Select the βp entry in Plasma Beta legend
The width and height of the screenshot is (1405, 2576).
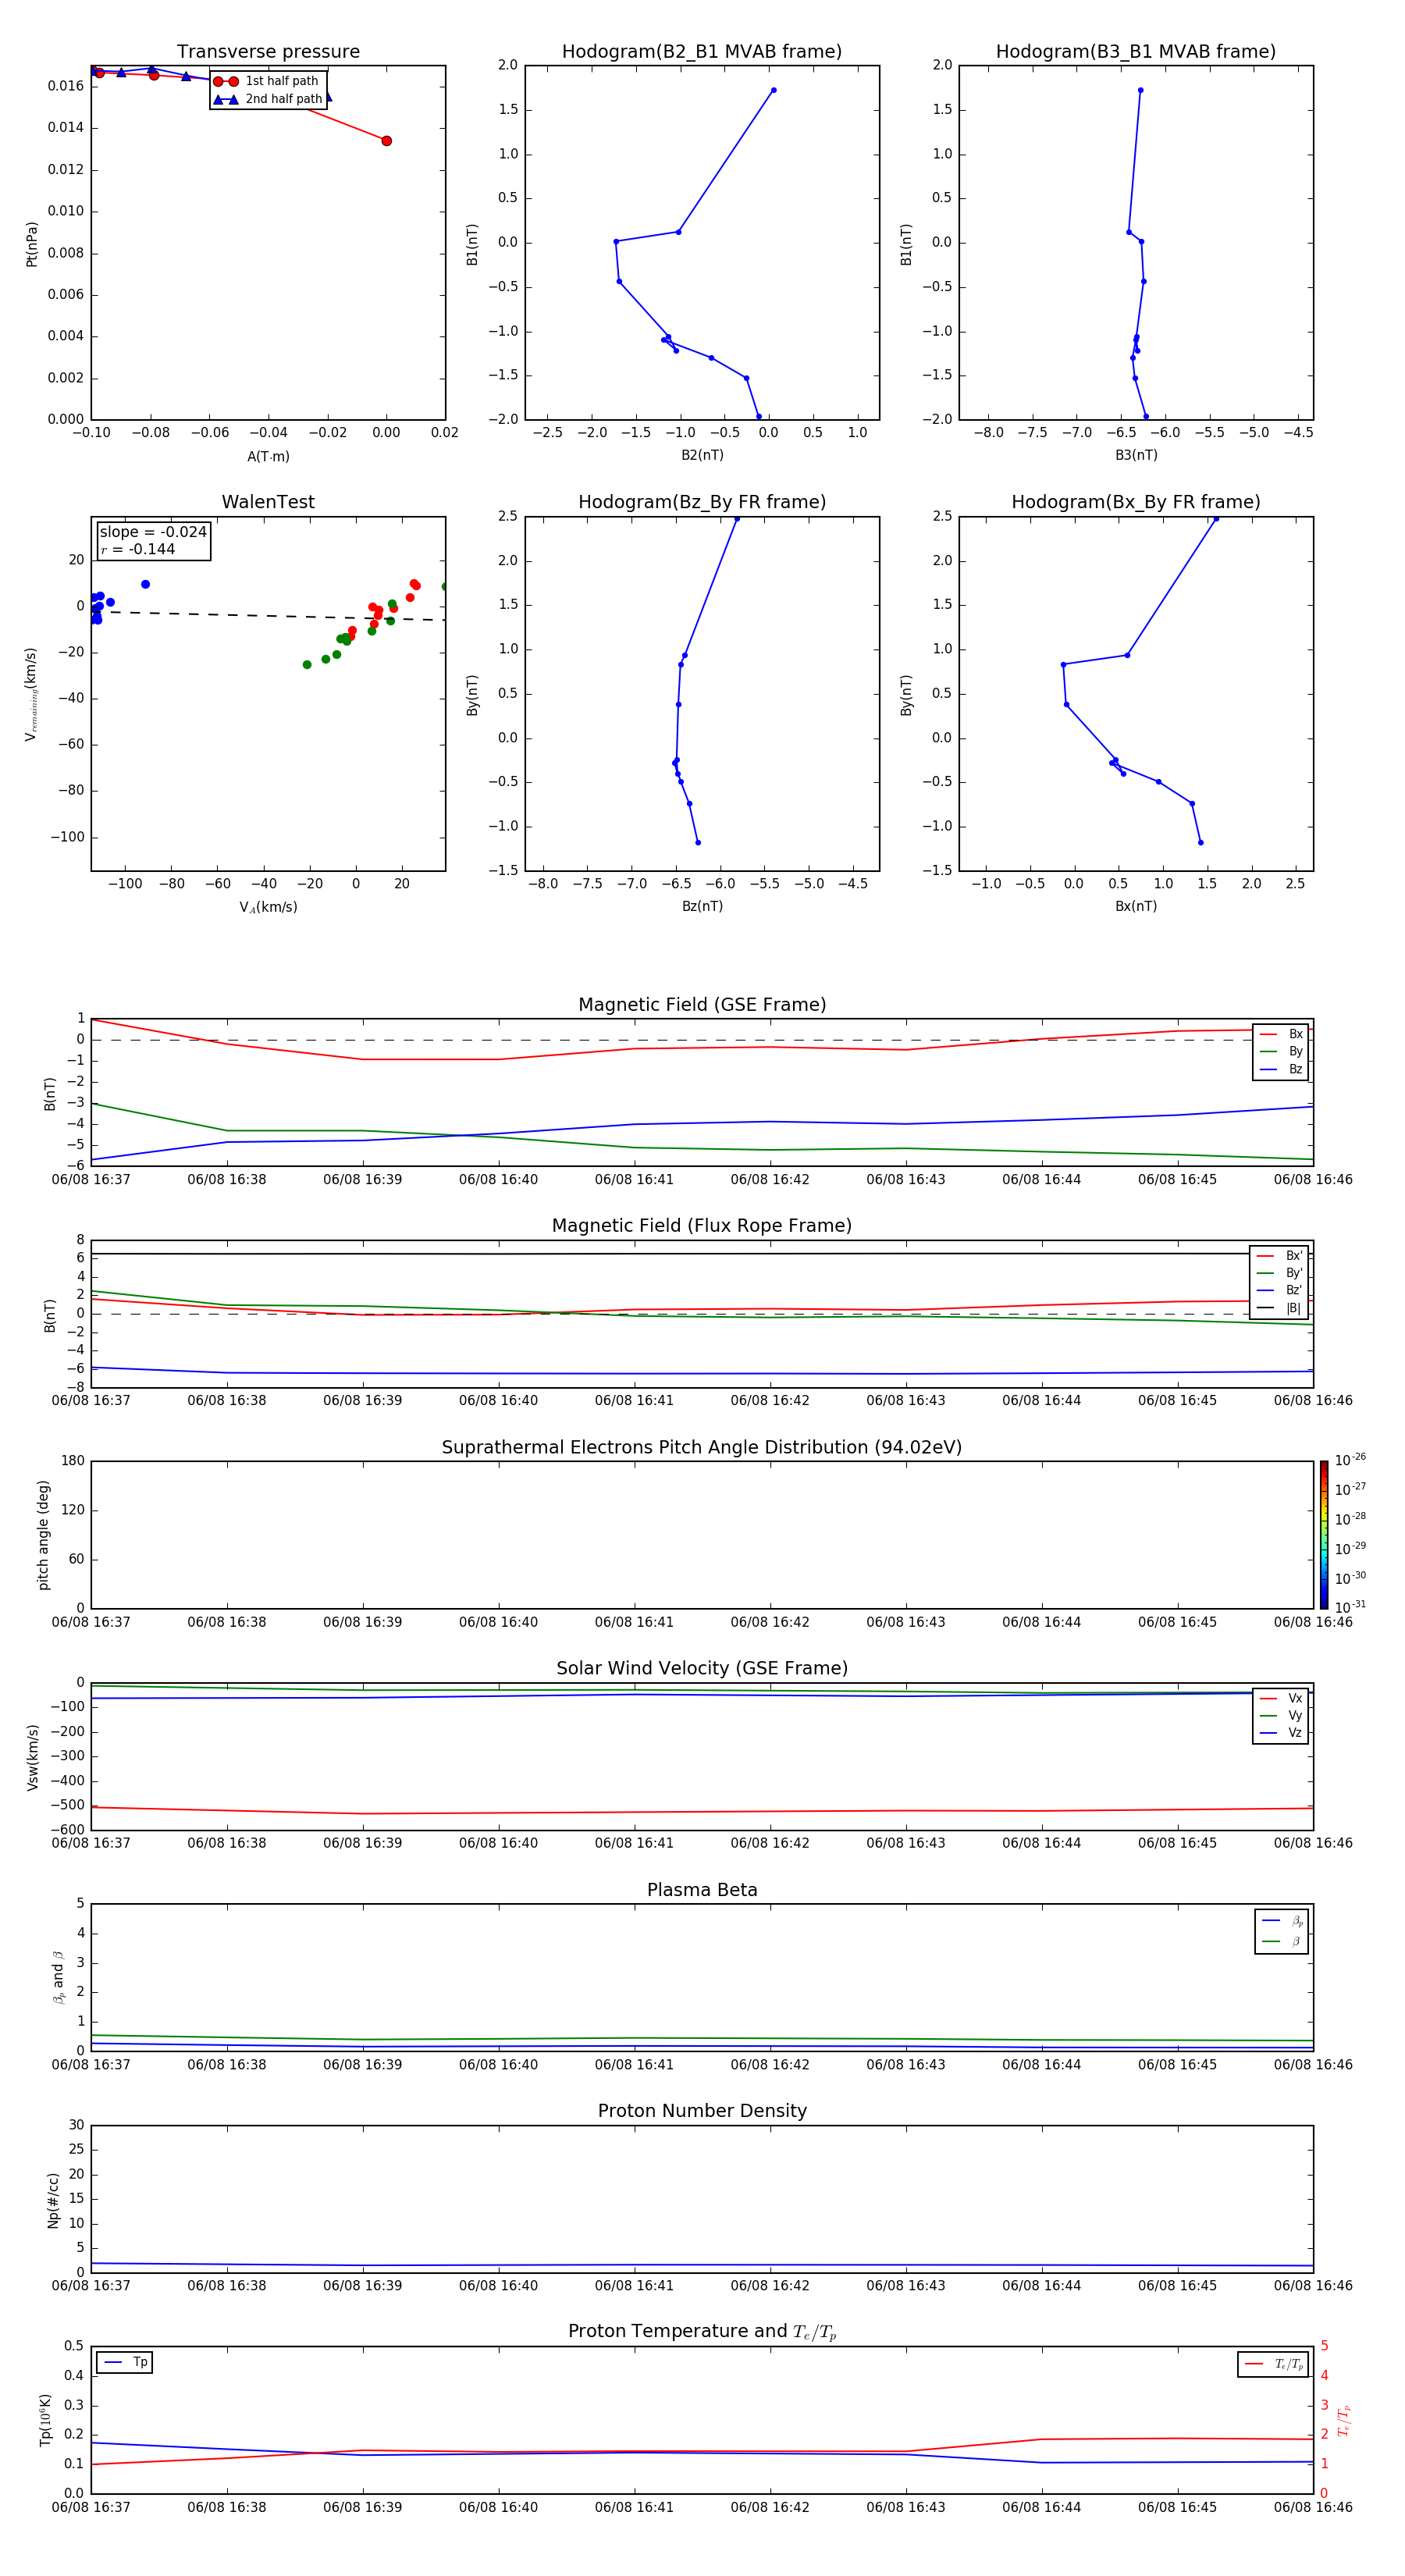[x=1282, y=1921]
